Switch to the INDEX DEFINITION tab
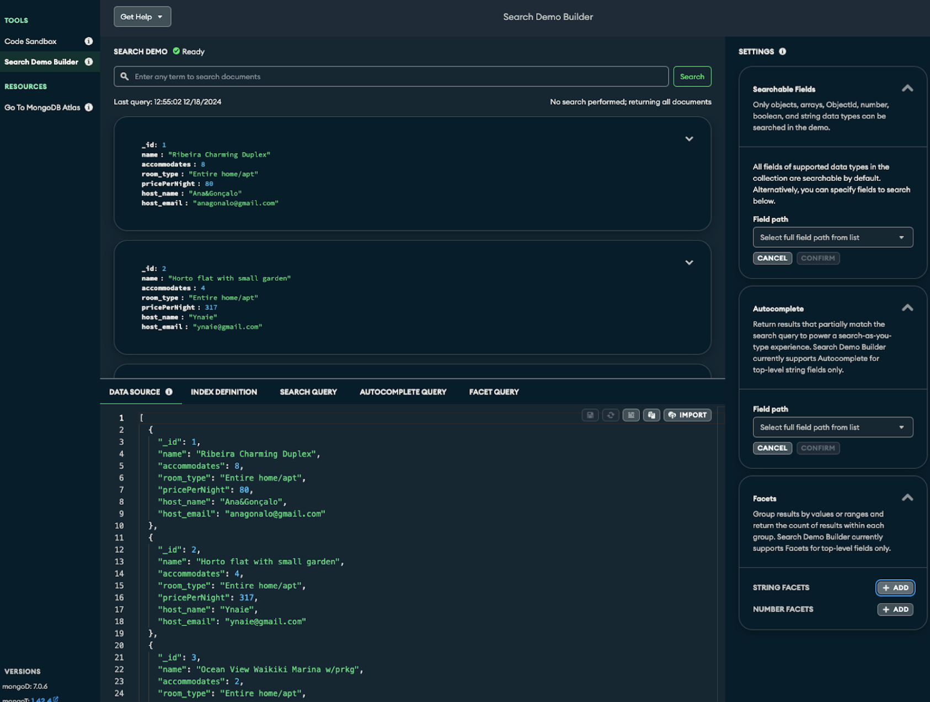Screen dimensions: 930x702 223,392
